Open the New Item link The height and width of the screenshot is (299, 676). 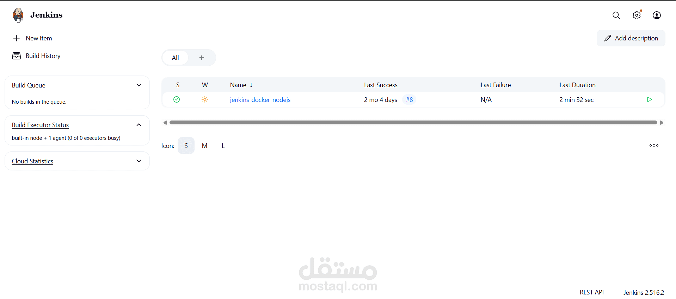(39, 38)
